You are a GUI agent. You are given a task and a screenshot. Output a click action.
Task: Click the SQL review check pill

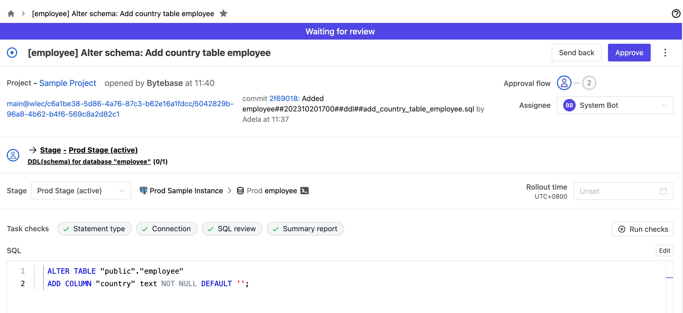pos(232,228)
